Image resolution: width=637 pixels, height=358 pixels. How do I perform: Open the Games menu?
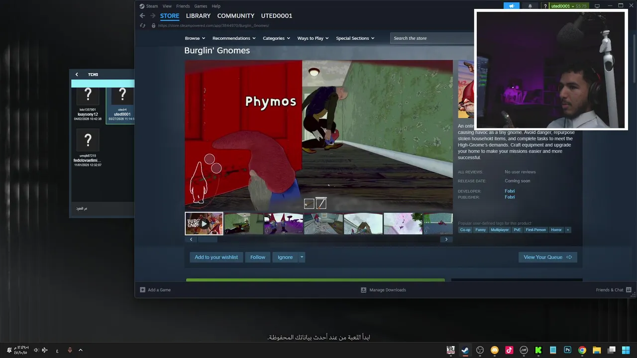pyautogui.click(x=201, y=6)
